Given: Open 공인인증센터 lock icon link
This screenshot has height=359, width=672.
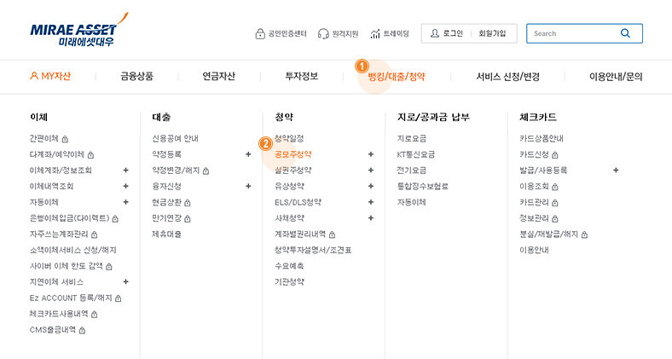Looking at the screenshot, I should coord(260,33).
